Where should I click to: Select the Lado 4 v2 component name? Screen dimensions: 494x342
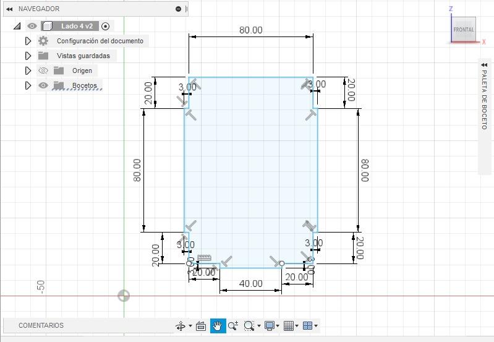77,26
